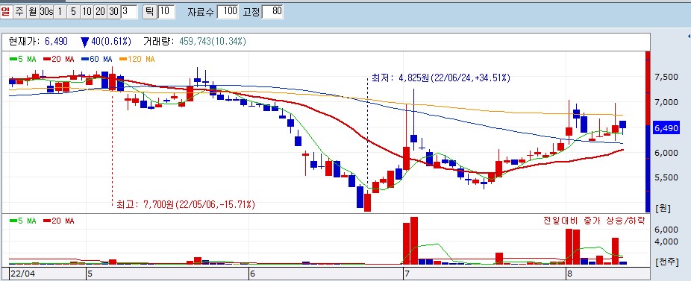The width and height of the screenshot is (691, 281).
Task: Click the 5 MA legend in volume panel
Action: (23, 221)
